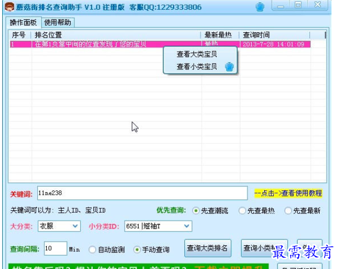Minimize the ranking helper window

point(281,5)
